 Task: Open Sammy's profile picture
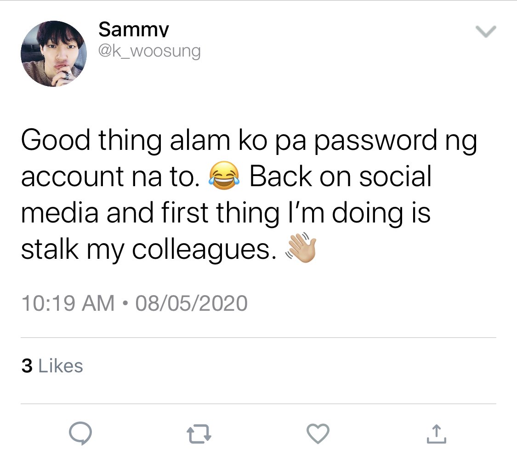coord(54,54)
